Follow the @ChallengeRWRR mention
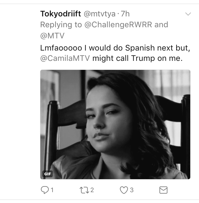199x203 pixels. point(118,25)
